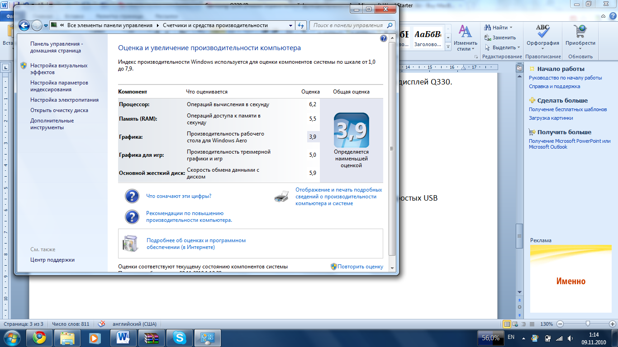Open 'Панель управления - домашняя страница' link
This screenshot has height=347, width=618.
(x=57, y=47)
